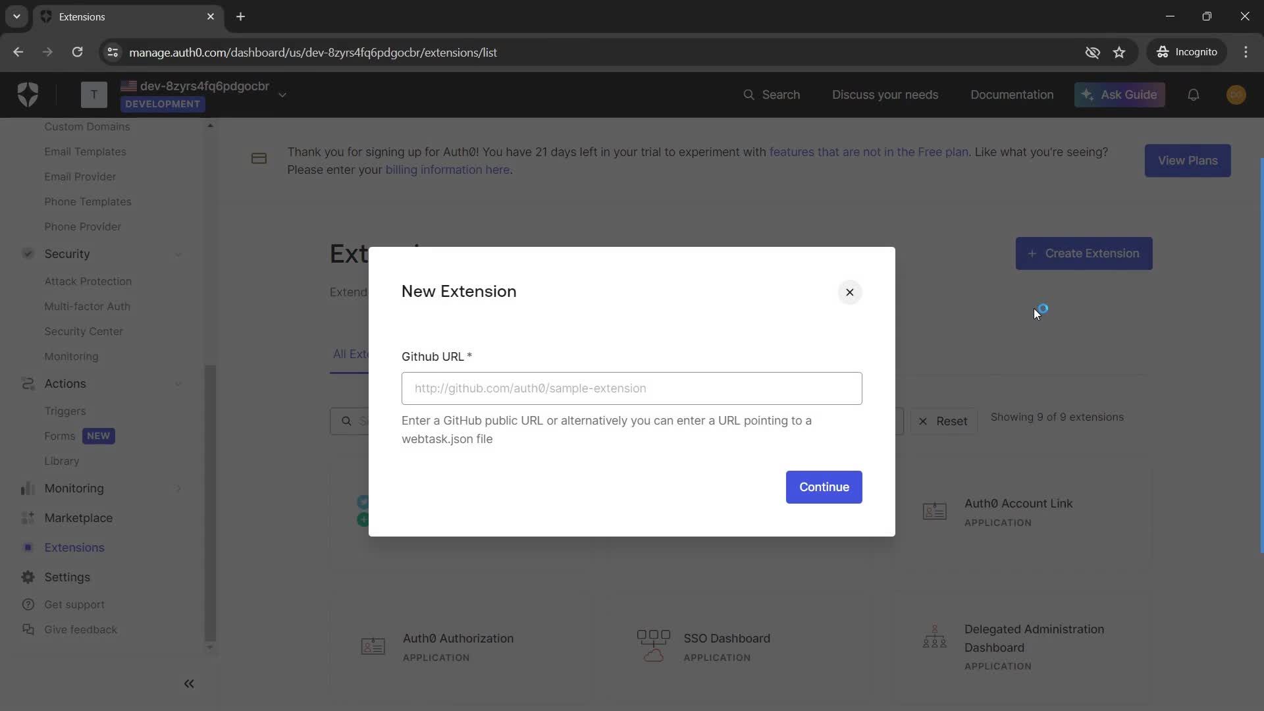1264x711 pixels.
Task: Click the Give feedback chat icon
Action: point(28,629)
